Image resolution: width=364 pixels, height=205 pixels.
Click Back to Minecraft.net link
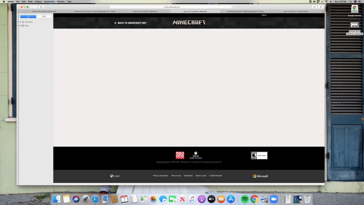[130, 23]
